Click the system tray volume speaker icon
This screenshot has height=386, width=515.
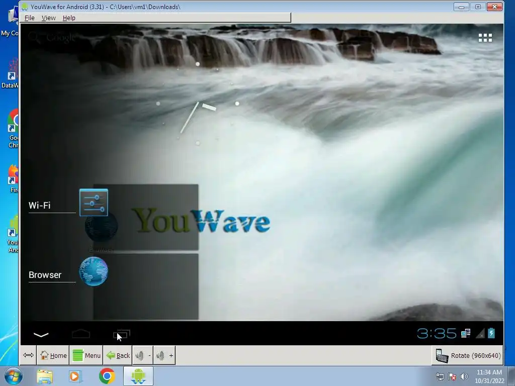[464, 376]
